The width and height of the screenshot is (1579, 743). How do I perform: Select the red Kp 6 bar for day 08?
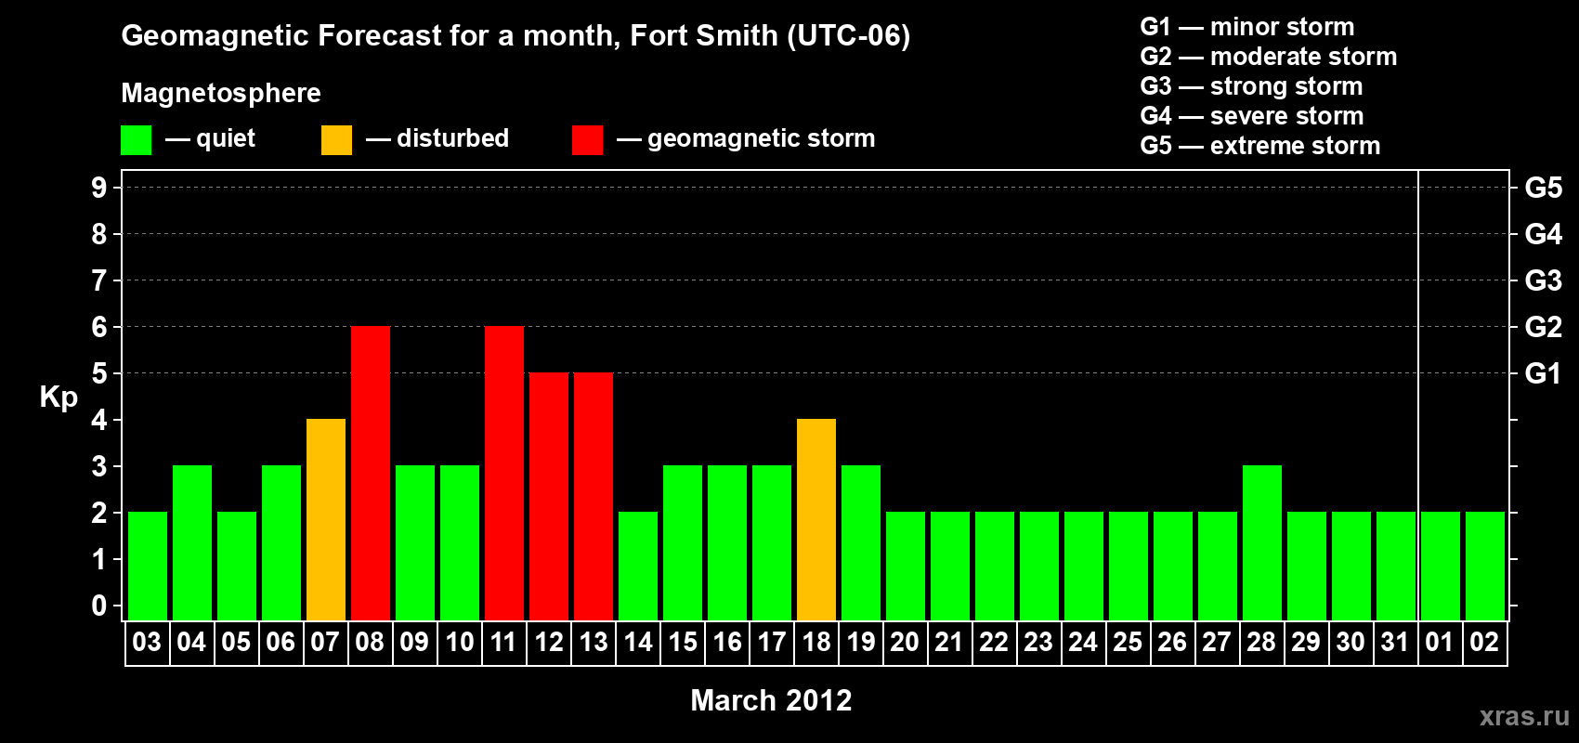371,474
